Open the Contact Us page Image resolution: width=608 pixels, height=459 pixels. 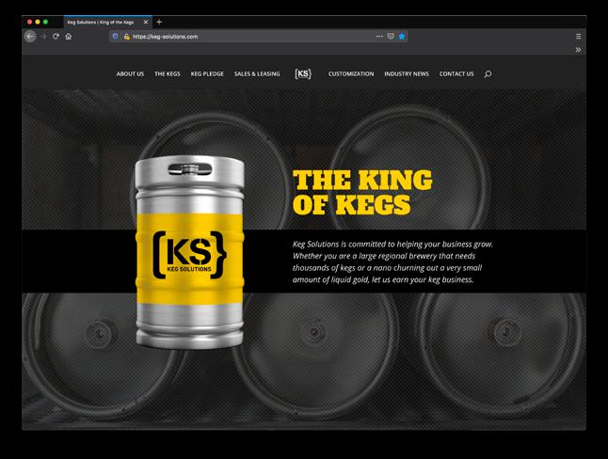456,73
